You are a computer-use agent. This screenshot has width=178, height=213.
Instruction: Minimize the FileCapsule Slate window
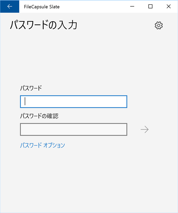[132, 6]
